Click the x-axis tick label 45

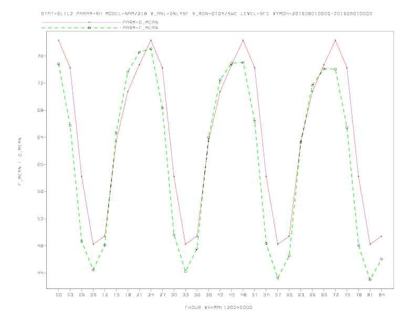point(232,295)
